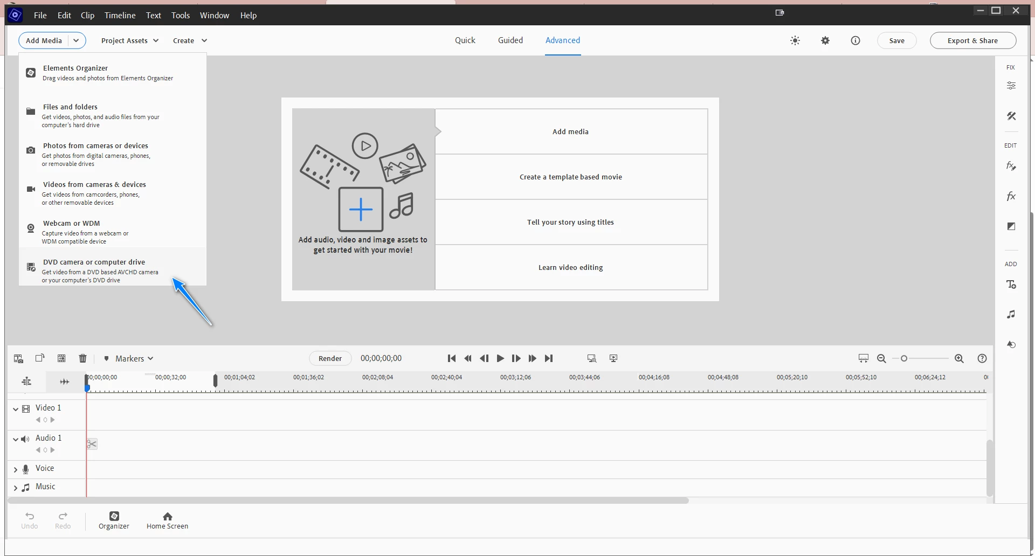Open the File menu
Viewport: 1035px width, 556px height.
tap(40, 15)
